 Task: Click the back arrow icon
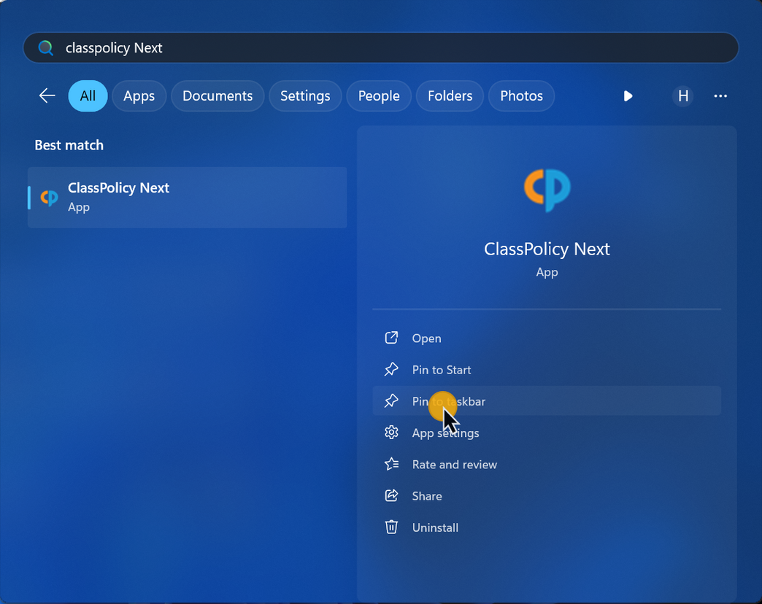[47, 96]
